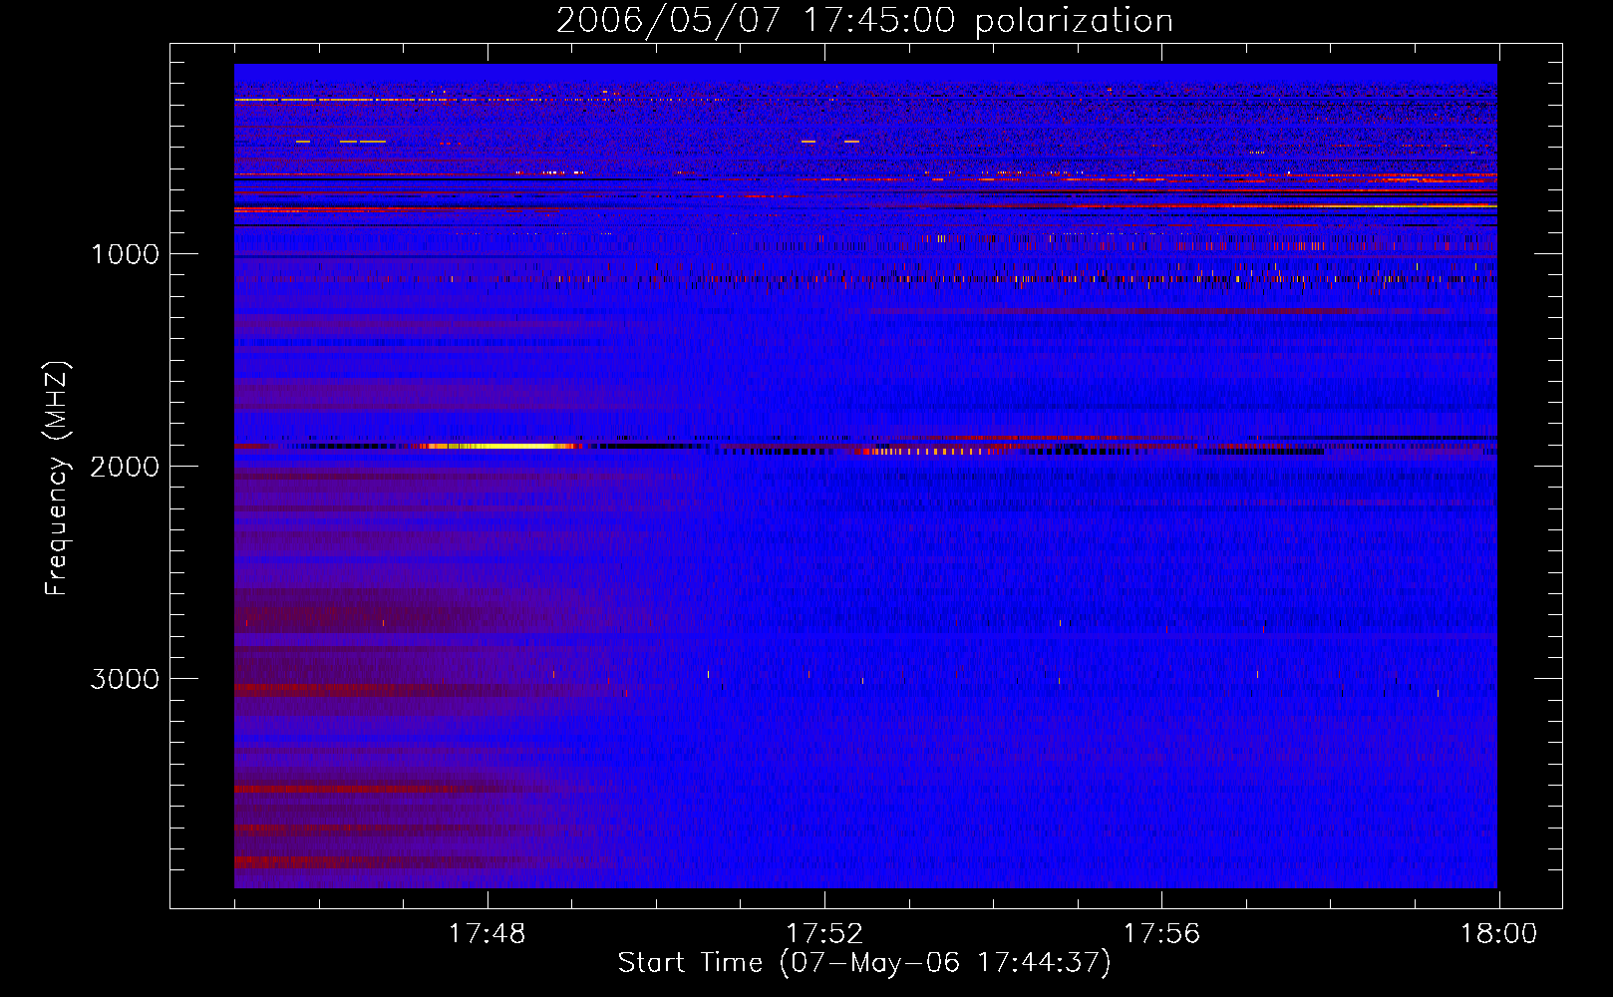
Task: Click the 17:52 time tick label
Action: pyautogui.click(x=824, y=934)
